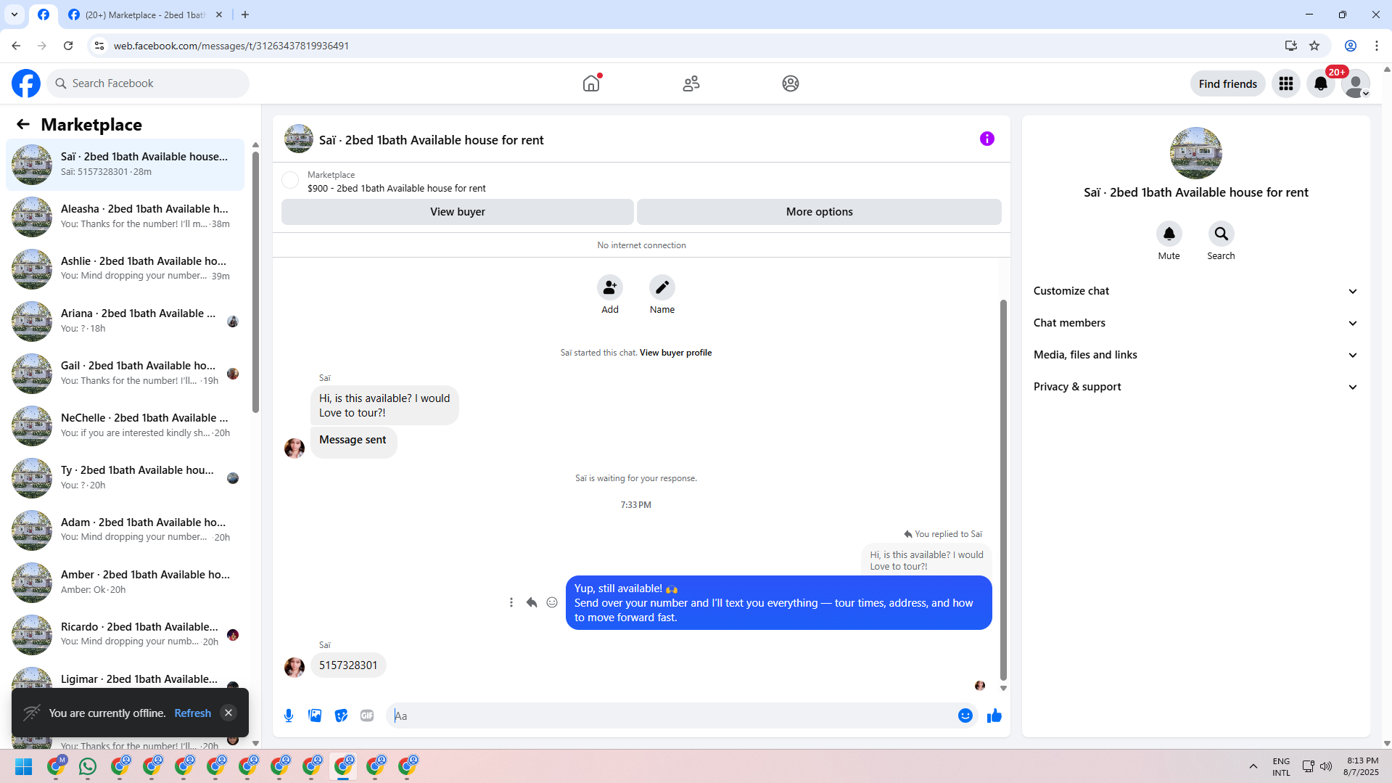This screenshot has width=1392, height=783.
Task: Click the conversation list scrollbar
Action: tap(255, 282)
